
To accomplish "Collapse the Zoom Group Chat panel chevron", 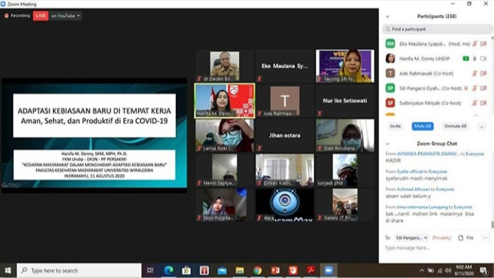I will point(389,144).
